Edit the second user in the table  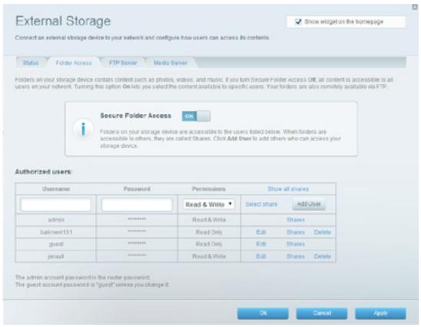coord(261,232)
